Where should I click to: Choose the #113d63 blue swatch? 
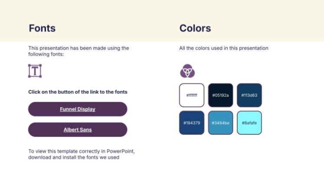click(x=249, y=95)
